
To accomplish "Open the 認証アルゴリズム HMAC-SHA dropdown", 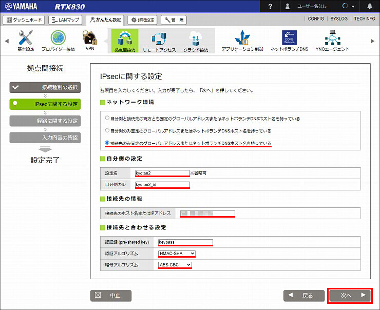I will click(177, 254).
